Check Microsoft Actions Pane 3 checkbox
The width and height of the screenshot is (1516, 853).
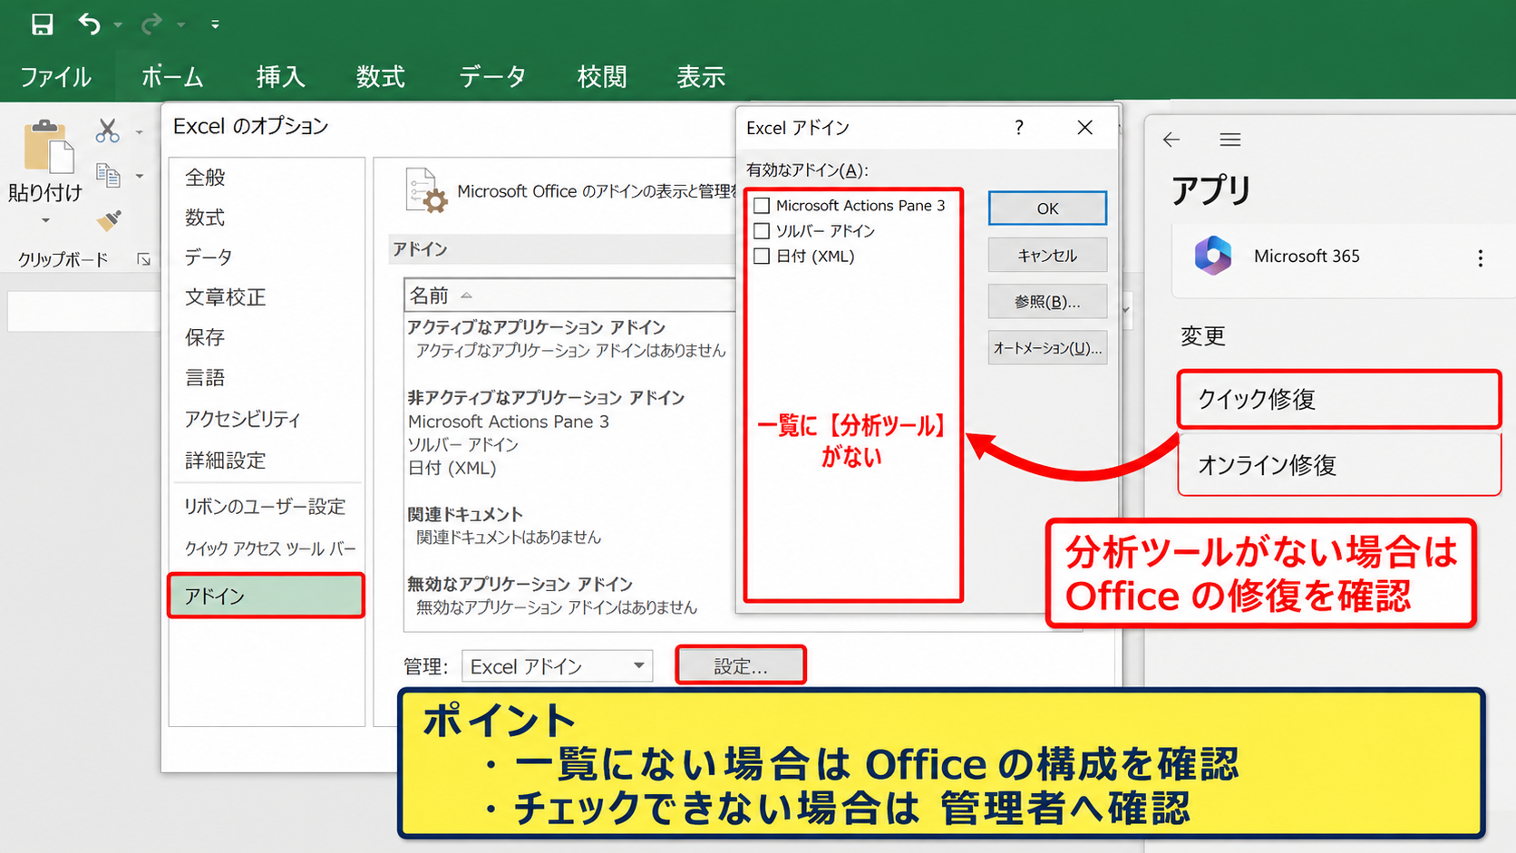(762, 206)
